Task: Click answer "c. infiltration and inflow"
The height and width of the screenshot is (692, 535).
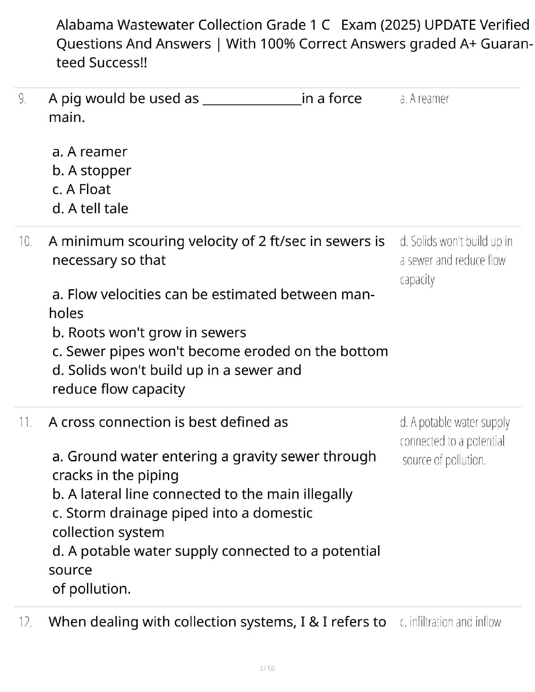Action: coord(450,622)
